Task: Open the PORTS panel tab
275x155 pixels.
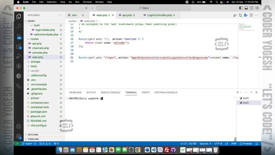Action: click(146, 93)
